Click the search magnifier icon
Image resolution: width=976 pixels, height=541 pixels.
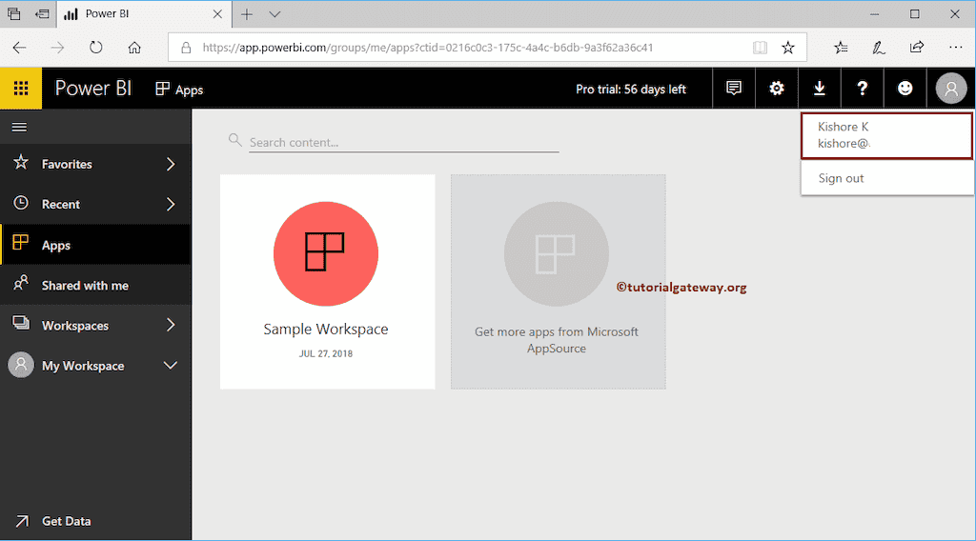(234, 140)
